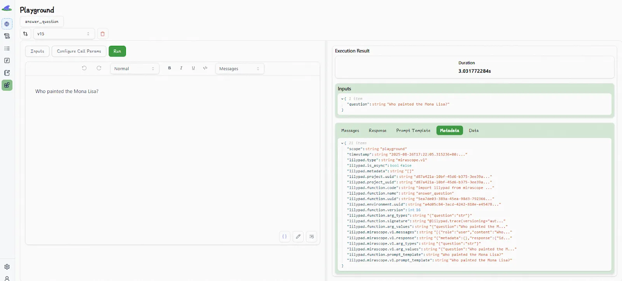This screenshot has width=622, height=281.
Task: Click the undo arrow in editor toolbar
Action: point(84,68)
